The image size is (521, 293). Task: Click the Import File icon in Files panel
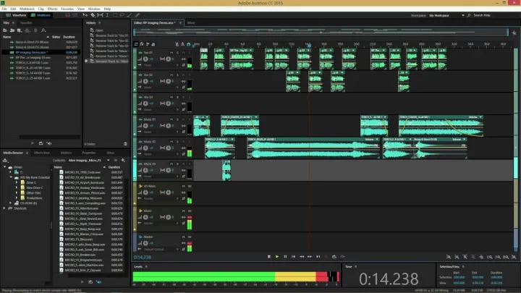point(12,30)
